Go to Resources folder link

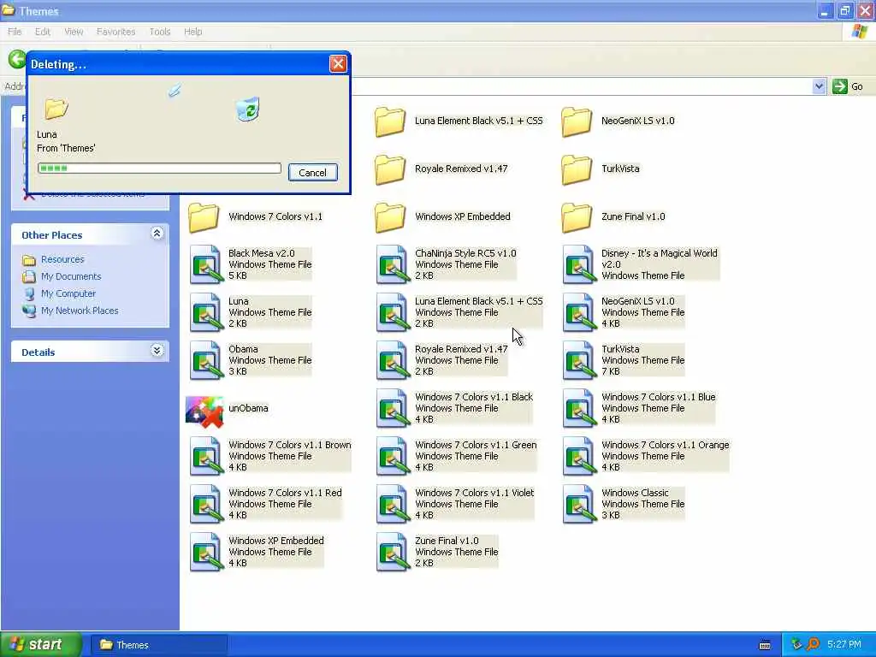pos(62,259)
